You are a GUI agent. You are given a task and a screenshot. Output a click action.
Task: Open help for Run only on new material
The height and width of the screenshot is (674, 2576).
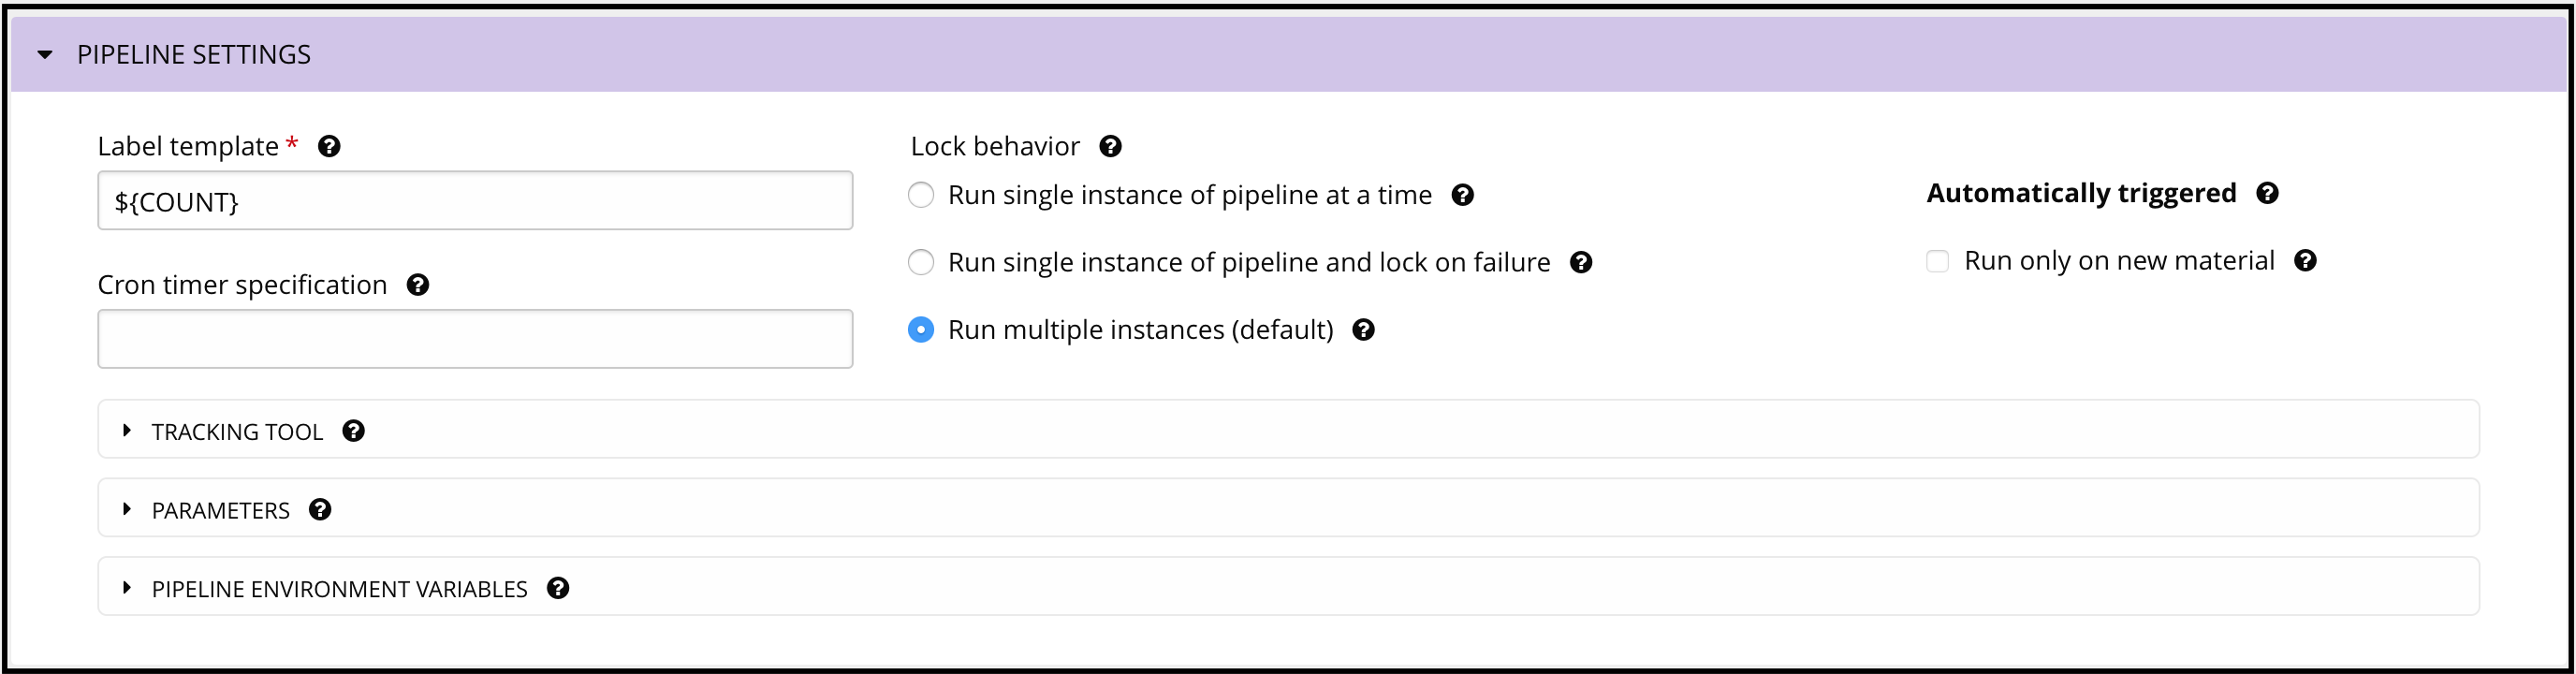coord(2305,261)
